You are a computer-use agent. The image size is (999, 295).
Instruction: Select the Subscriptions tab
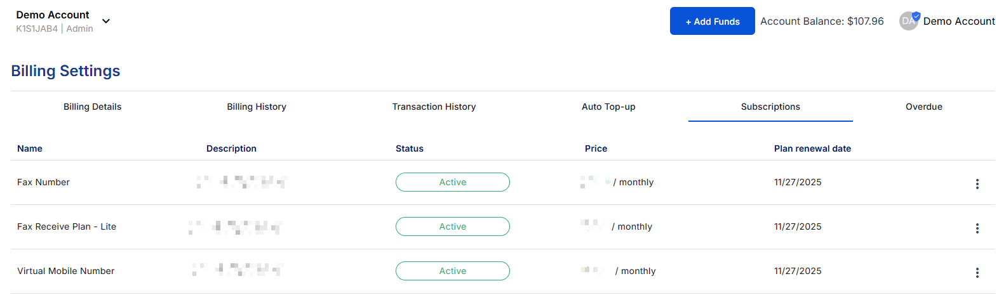click(x=770, y=107)
